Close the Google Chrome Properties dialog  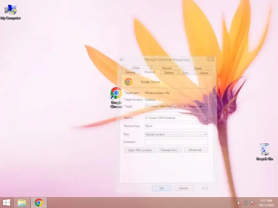coord(211,59)
